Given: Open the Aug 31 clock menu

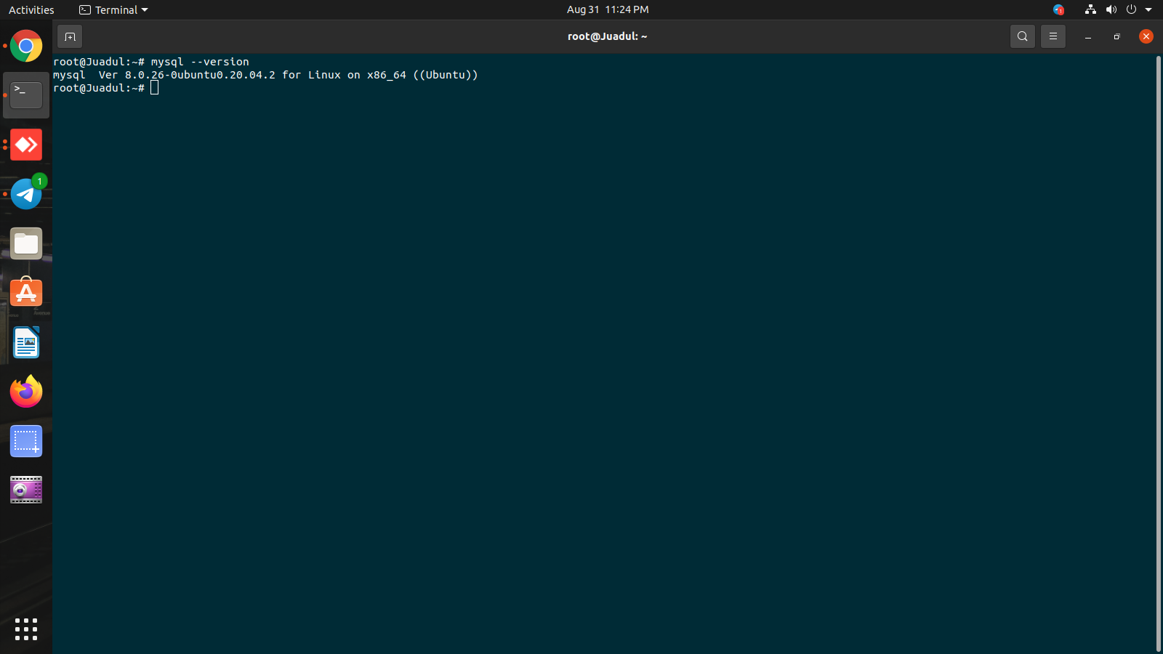Looking at the screenshot, I should pos(608,9).
